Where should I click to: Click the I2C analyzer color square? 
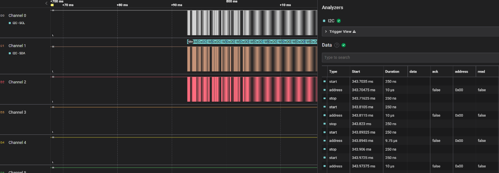324,21
